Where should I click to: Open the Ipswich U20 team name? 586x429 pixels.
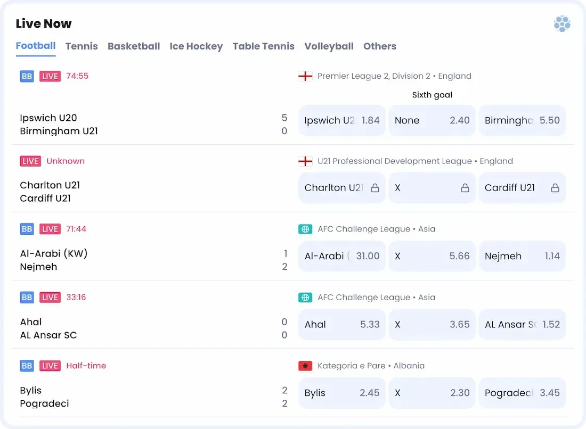[48, 118]
